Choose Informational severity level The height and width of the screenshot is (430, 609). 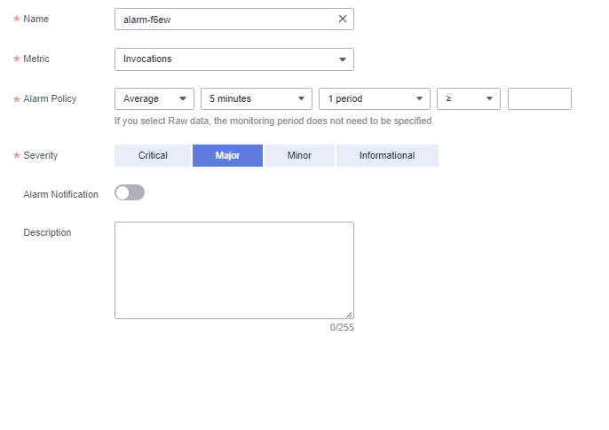pyautogui.click(x=387, y=155)
